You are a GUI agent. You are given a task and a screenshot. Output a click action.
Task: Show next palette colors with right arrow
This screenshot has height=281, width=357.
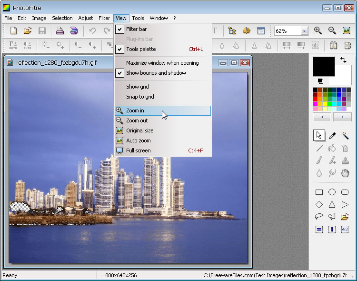click(342, 117)
